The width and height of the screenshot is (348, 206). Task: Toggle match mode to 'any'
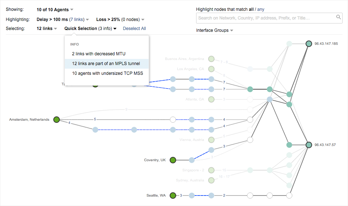point(261,9)
